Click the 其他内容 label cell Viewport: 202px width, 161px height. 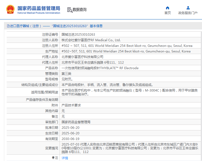tap(33, 111)
